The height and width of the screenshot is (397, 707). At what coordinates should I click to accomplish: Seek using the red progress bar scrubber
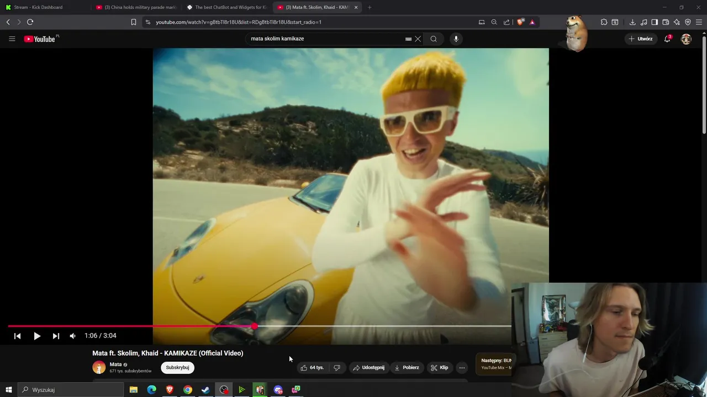pyautogui.click(x=254, y=326)
